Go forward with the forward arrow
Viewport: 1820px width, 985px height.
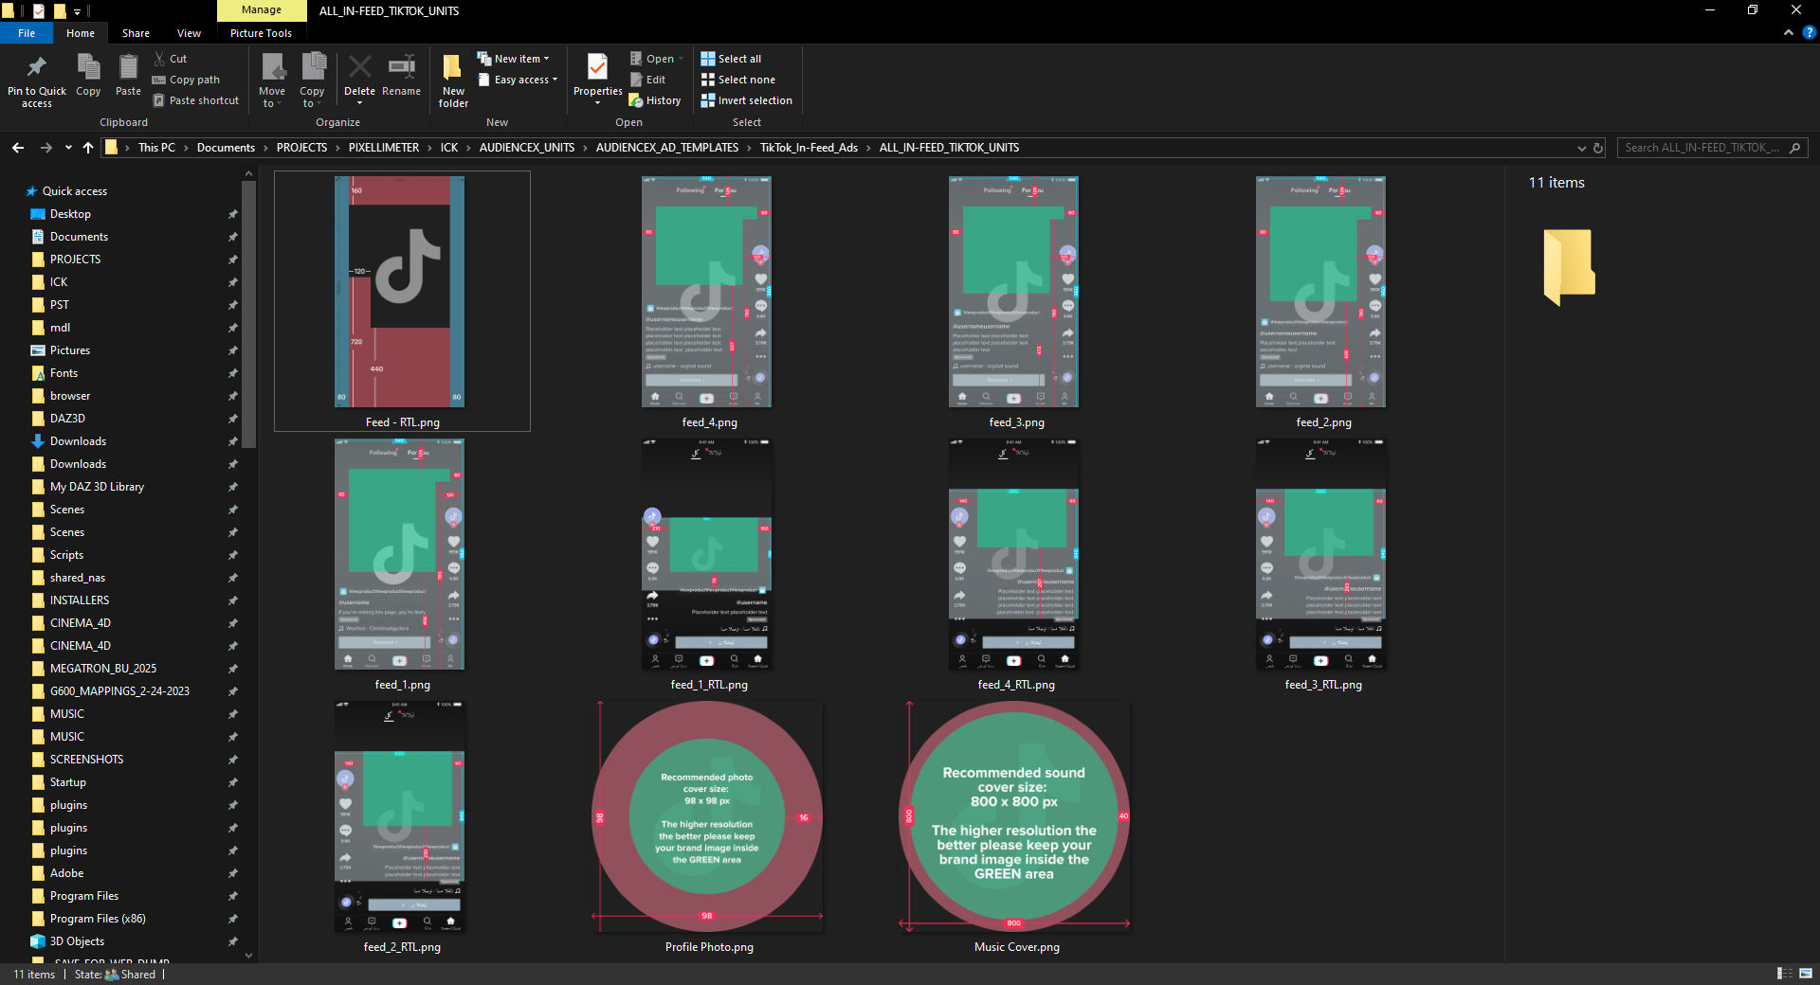pyautogui.click(x=46, y=148)
